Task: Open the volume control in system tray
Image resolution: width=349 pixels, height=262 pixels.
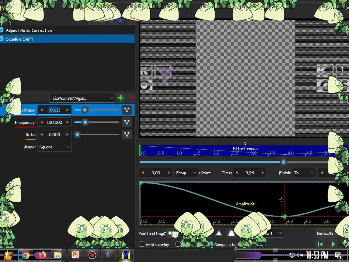Action: [x=300, y=255]
